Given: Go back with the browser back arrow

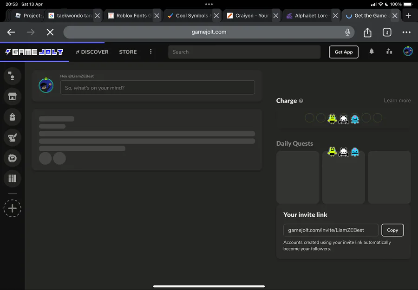Looking at the screenshot, I should (x=11, y=32).
